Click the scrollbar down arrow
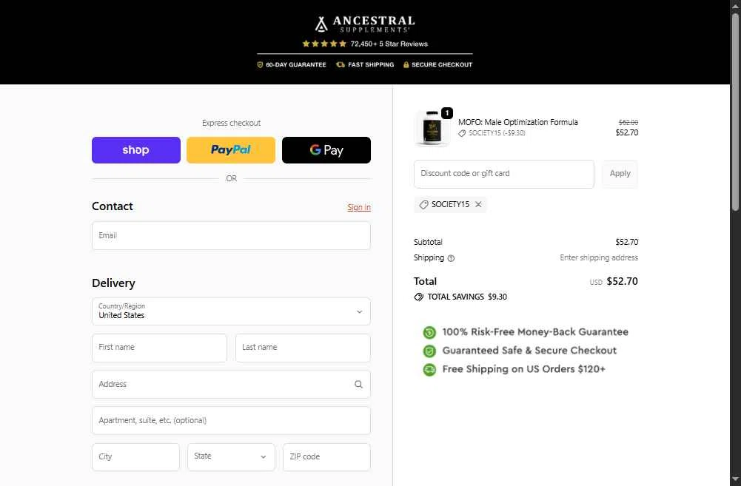The width and height of the screenshot is (741, 486). [x=735, y=479]
